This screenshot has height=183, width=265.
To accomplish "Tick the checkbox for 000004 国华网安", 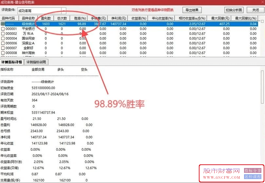I will 3,38.
